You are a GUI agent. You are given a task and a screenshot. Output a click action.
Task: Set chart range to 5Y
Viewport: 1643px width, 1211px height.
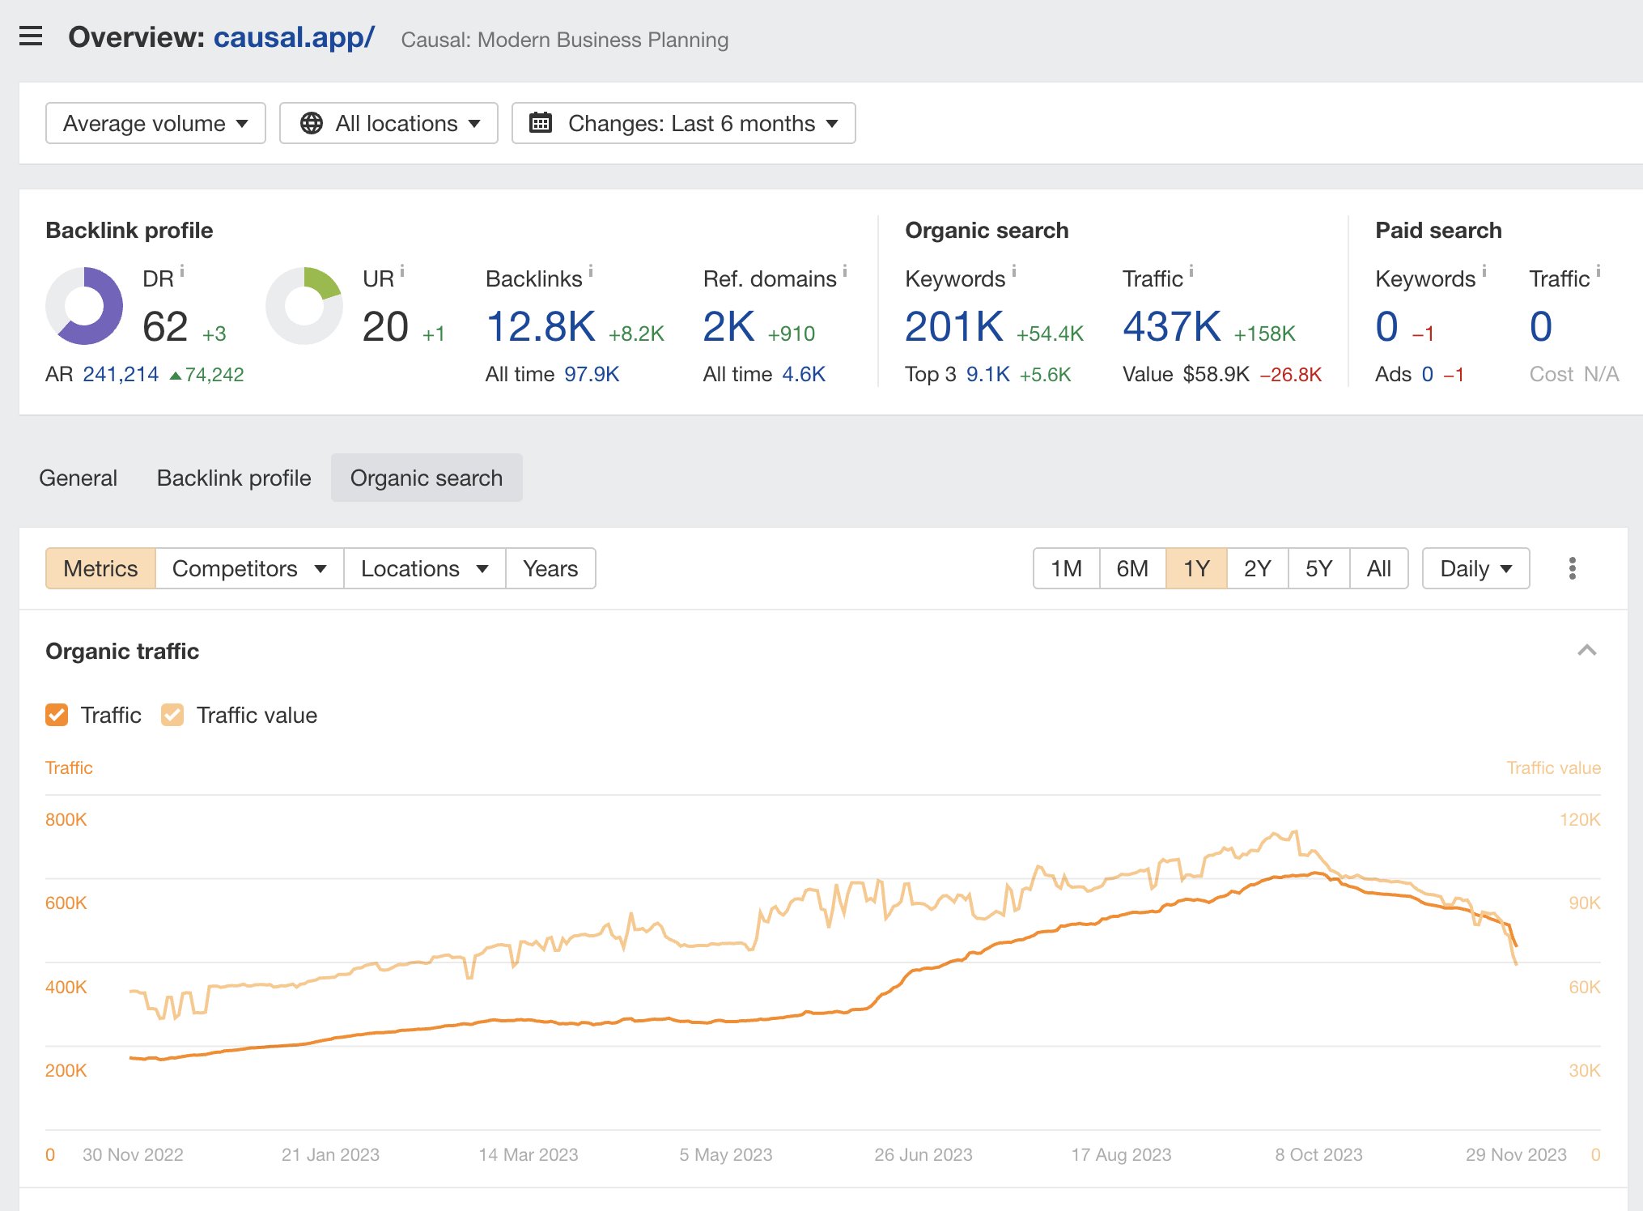[1318, 568]
